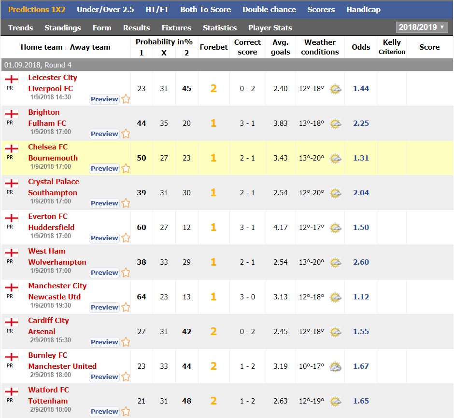Click weather icon in Leicester City row
This screenshot has width=454, height=418.
(336, 89)
